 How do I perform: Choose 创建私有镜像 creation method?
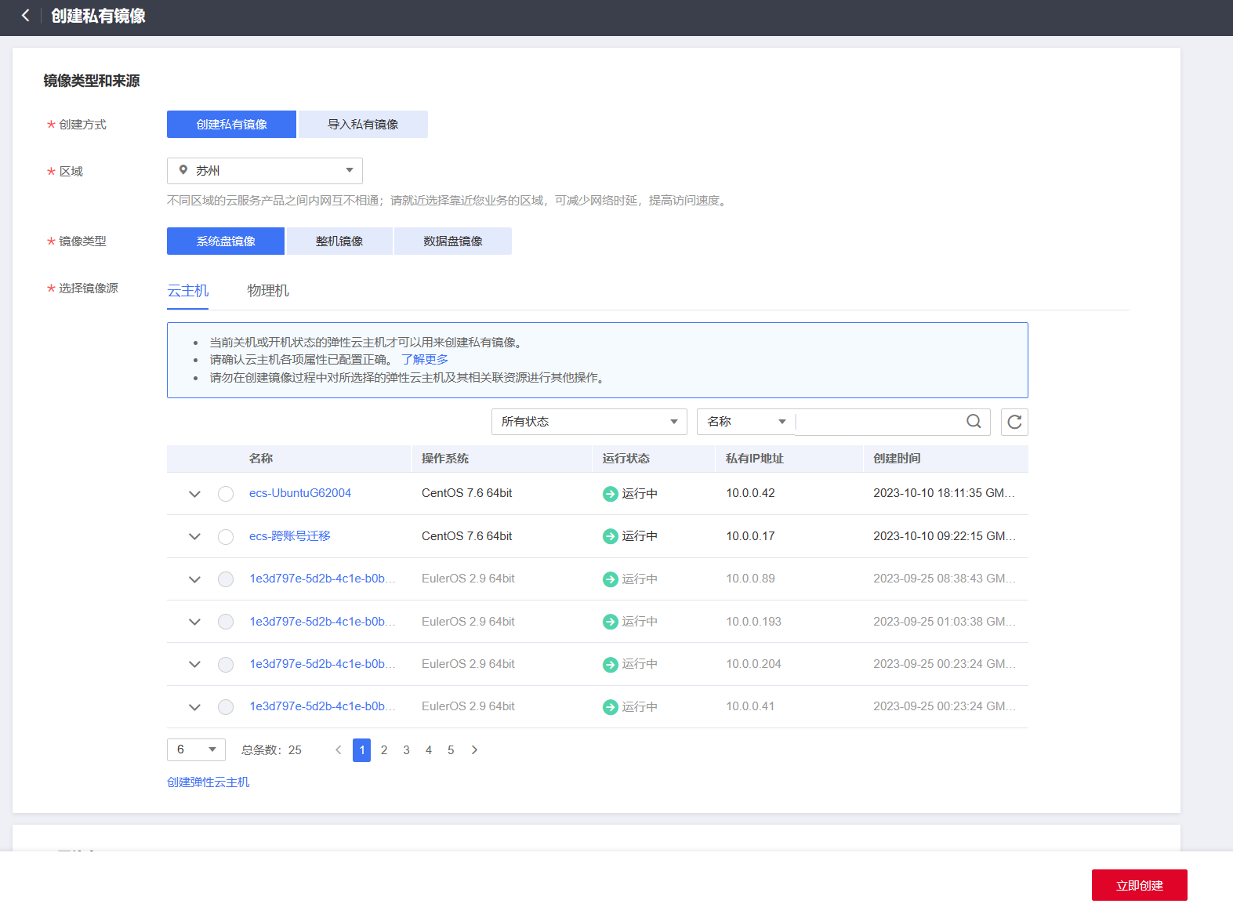(x=231, y=124)
